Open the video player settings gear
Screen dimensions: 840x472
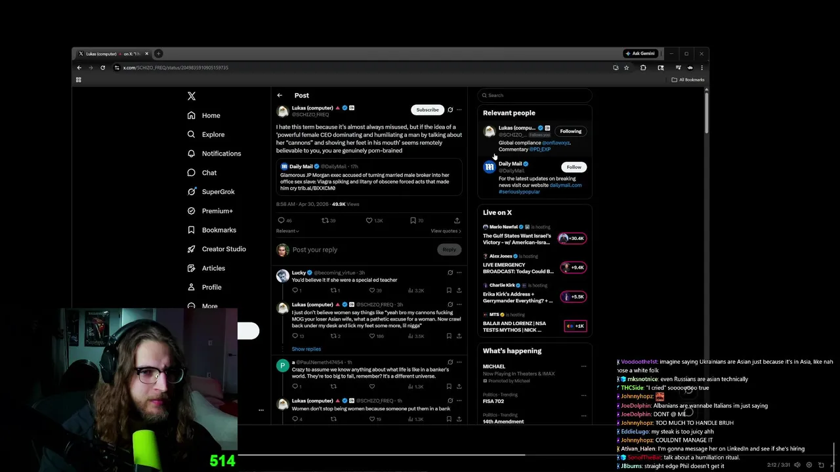tap(809, 465)
